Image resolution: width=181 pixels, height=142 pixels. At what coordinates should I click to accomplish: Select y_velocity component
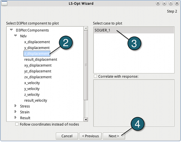tap(32, 89)
